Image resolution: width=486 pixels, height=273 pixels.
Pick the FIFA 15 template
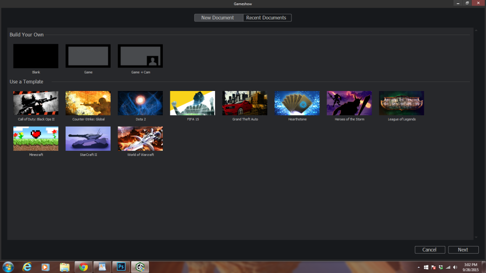coord(193,103)
